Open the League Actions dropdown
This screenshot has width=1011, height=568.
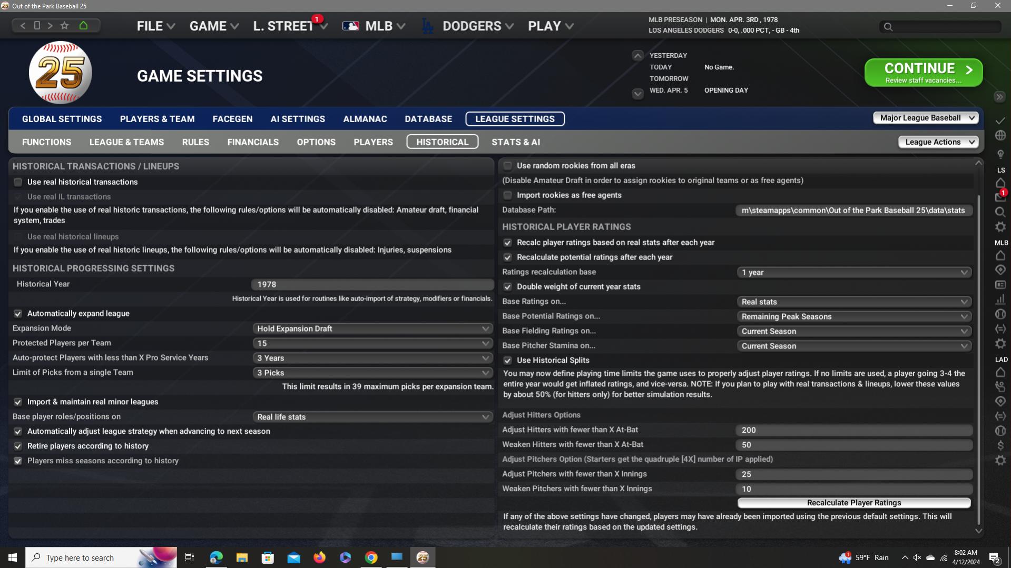pyautogui.click(x=938, y=142)
